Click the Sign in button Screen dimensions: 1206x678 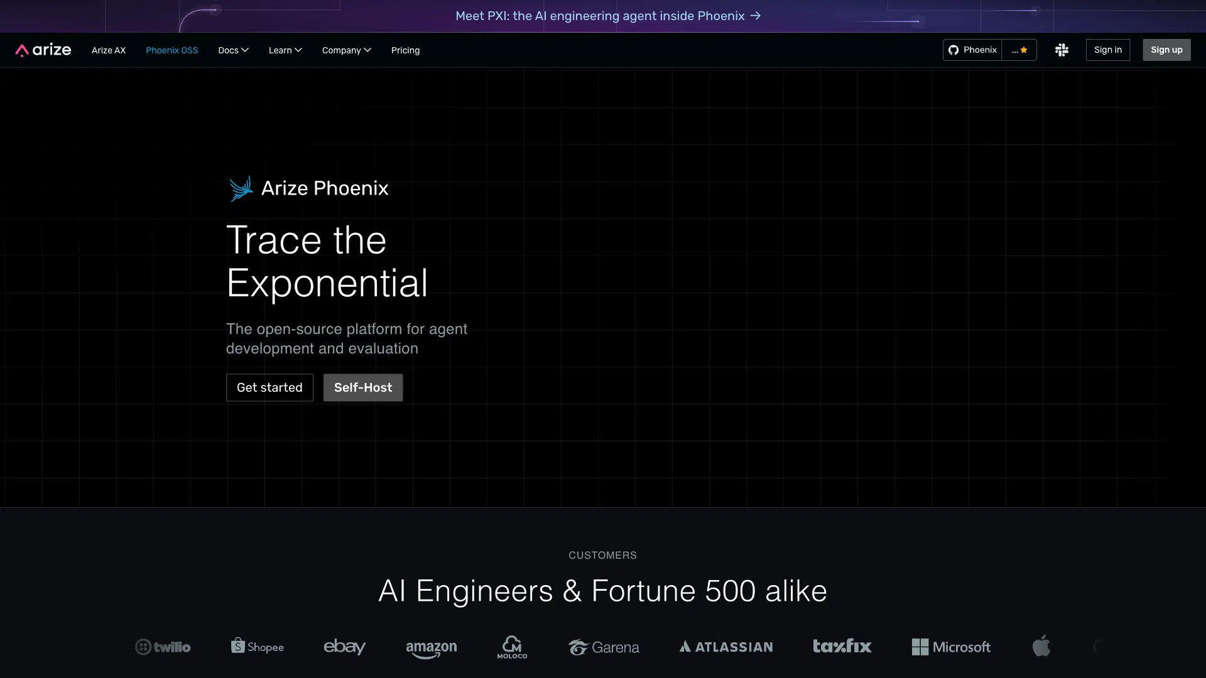(x=1108, y=50)
